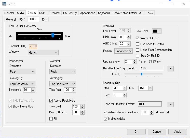The width and height of the screenshot is (190, 138).
Task: Disable the Waterfall AGC checkbox
Action: pyautogui.click(x=138, y=38)
